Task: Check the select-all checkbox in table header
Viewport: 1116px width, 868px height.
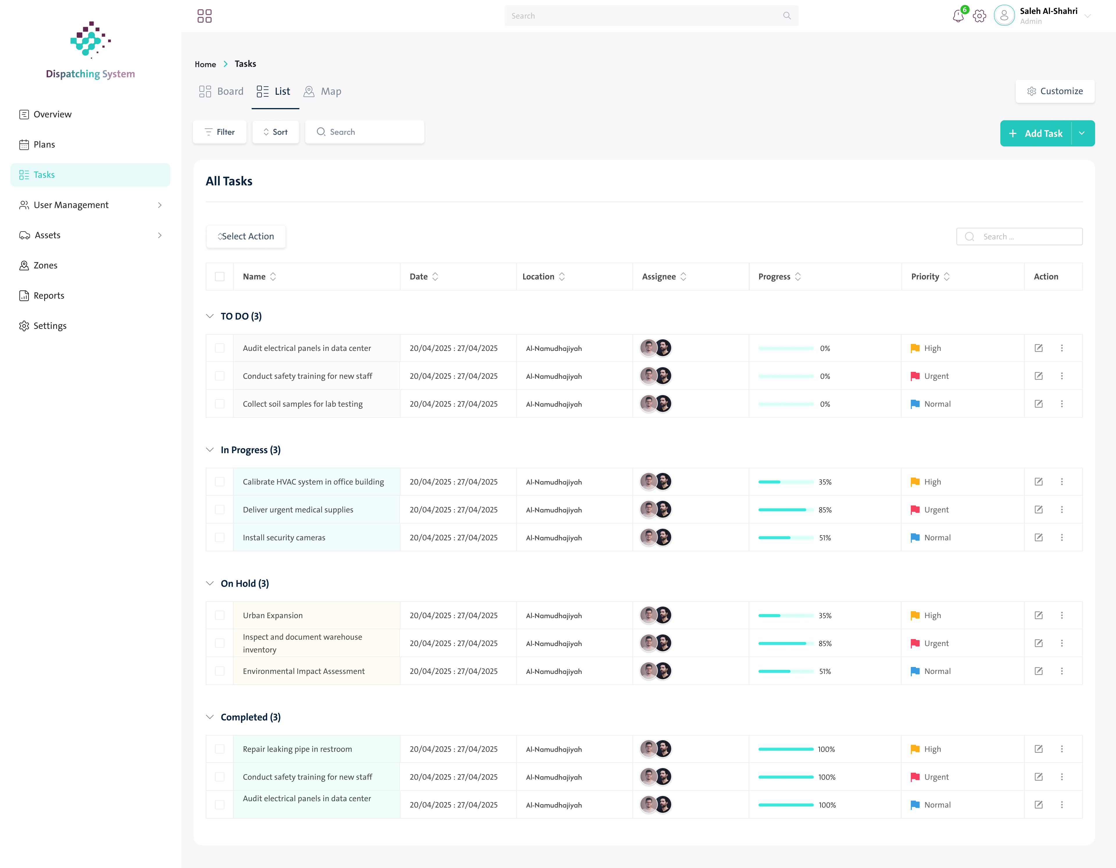Action: pos(220,276)
